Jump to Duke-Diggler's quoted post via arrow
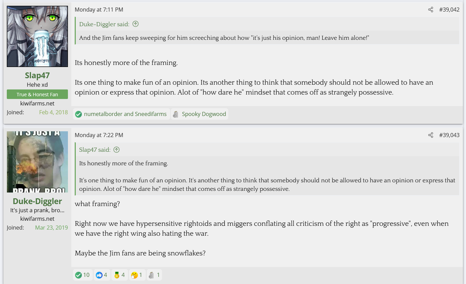 click(x=136, y=24)
